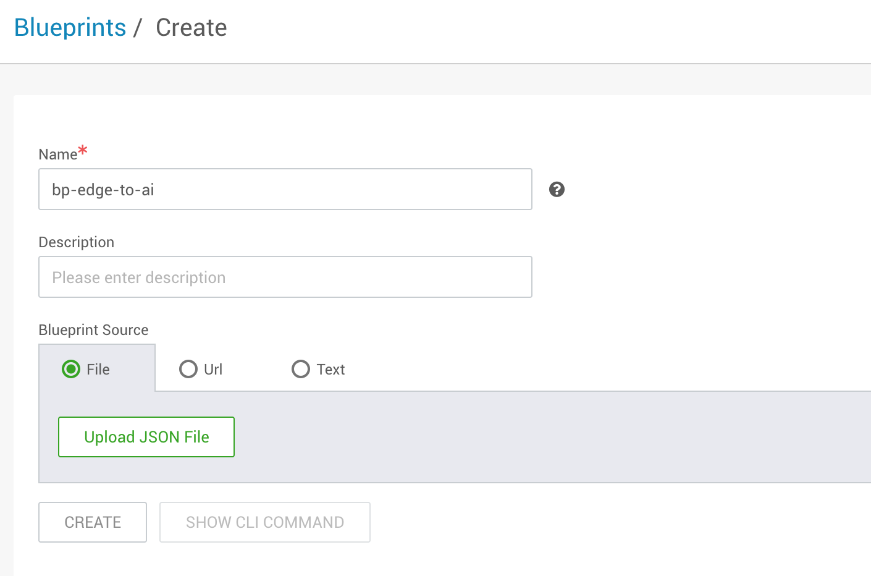Viewport: 871px width, 576px height.
Task: Open Name field tooltip via the question mark icon
Action: point(557,189)
